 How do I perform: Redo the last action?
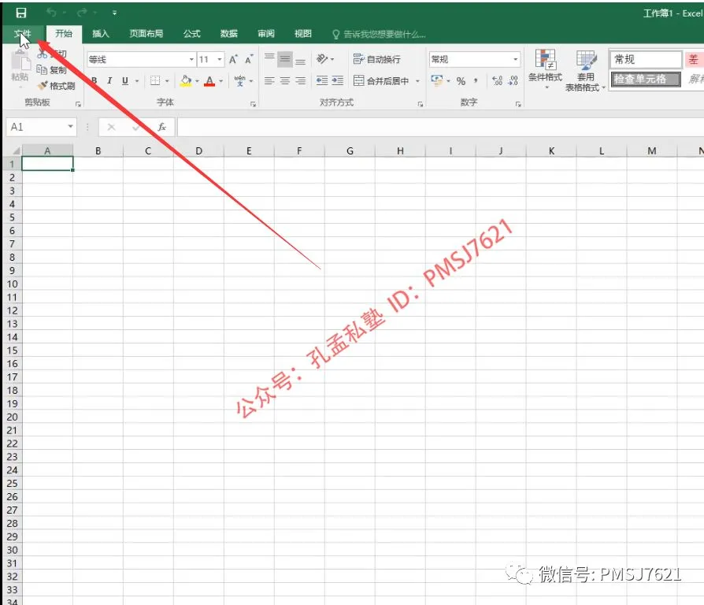[x=82, y=13]
